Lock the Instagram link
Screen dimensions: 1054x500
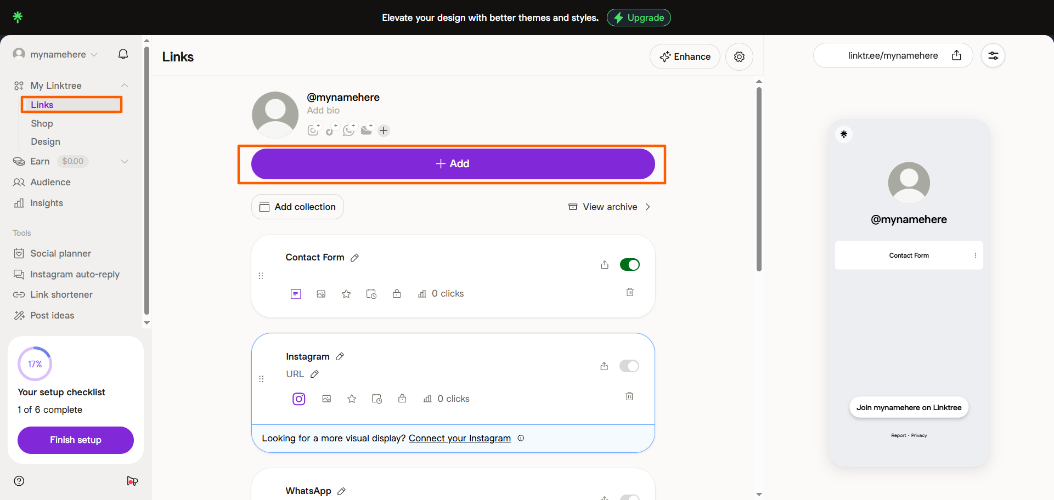point(402,399)
